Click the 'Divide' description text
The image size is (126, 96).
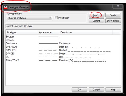[62, 54]
